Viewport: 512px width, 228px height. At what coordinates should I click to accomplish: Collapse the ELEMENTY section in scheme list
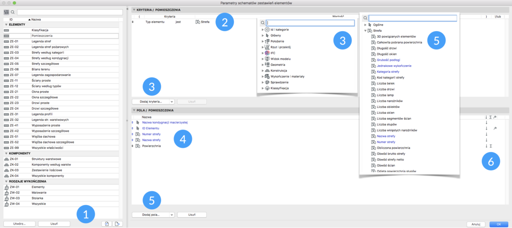coord(6,25)
